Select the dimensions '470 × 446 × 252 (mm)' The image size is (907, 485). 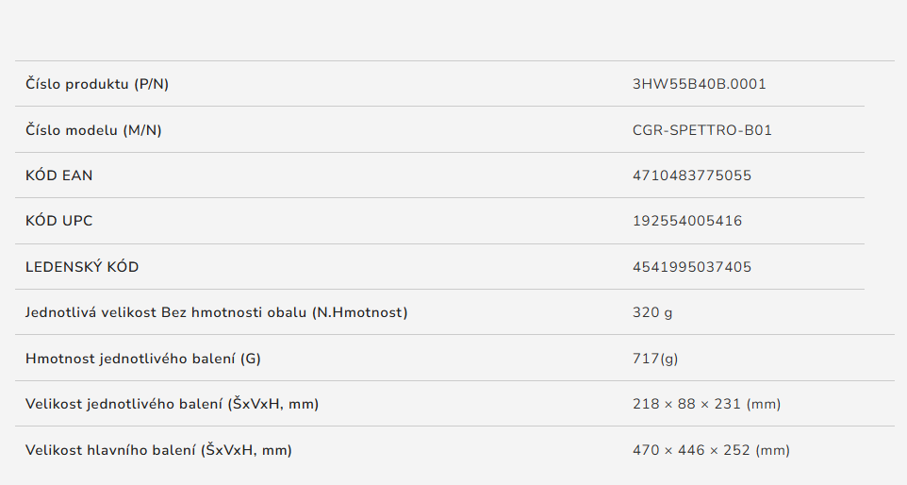point(710,450)
